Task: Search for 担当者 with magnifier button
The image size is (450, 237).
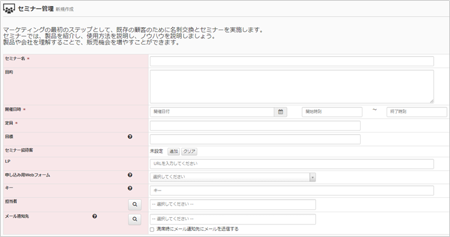Action: click(x=135, y=204)
